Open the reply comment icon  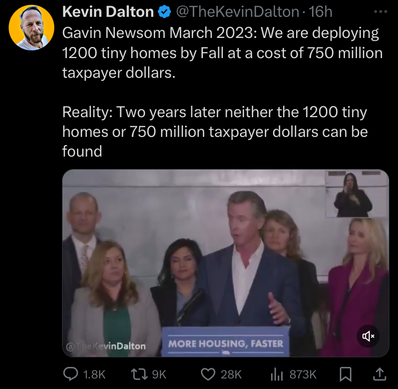tap(71, 374)
